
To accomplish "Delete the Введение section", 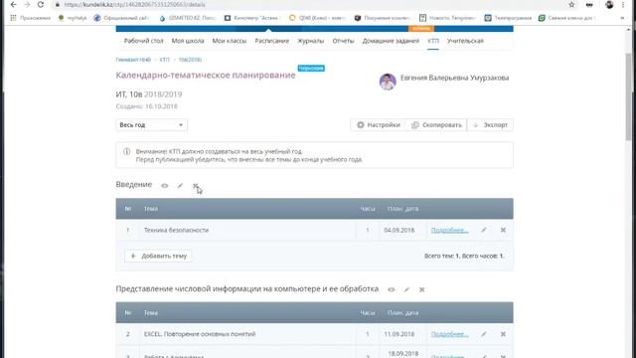I will 195,186.
